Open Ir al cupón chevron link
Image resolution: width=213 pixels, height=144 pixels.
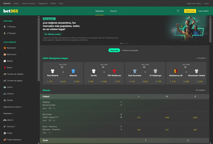201,58
